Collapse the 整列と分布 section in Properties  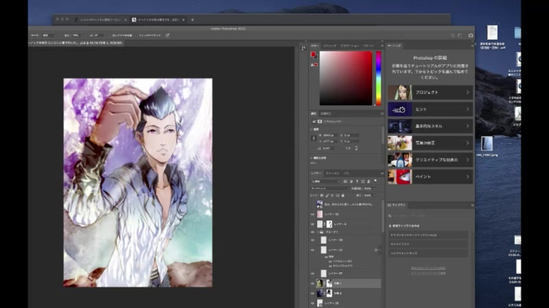312,158
